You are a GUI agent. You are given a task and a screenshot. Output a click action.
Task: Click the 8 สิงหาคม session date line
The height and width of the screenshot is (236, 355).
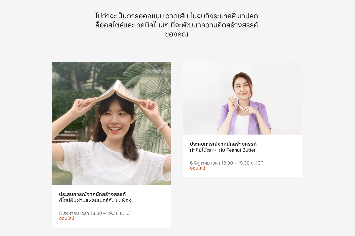click(96, 213)
